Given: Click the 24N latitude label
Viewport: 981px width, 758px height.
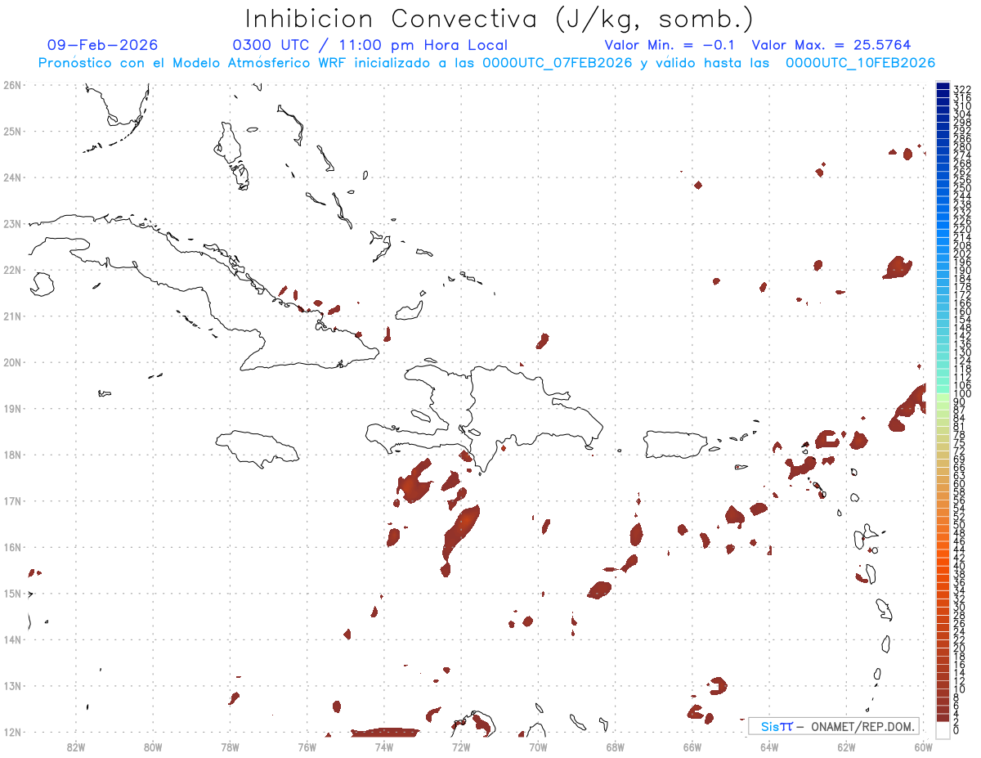Looking at the screenshot, I should (x=11, y=177).
